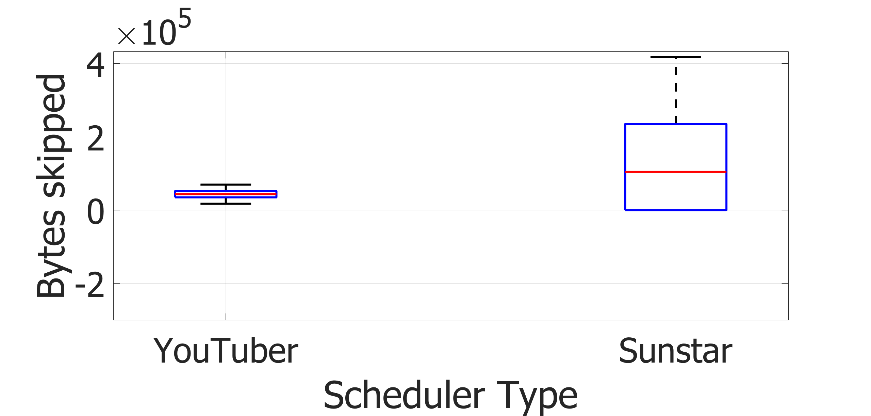This screenshot has height=416, width=871.
Task: Click the blue Sunstar box bottom edge
Action: [x=676, y=210]
